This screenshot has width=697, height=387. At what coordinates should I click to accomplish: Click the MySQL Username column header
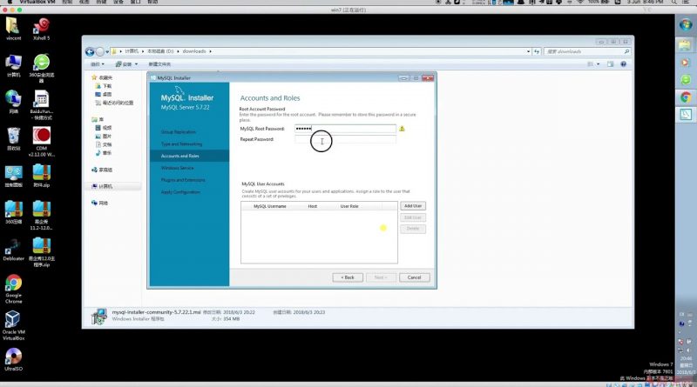[270, 206]
